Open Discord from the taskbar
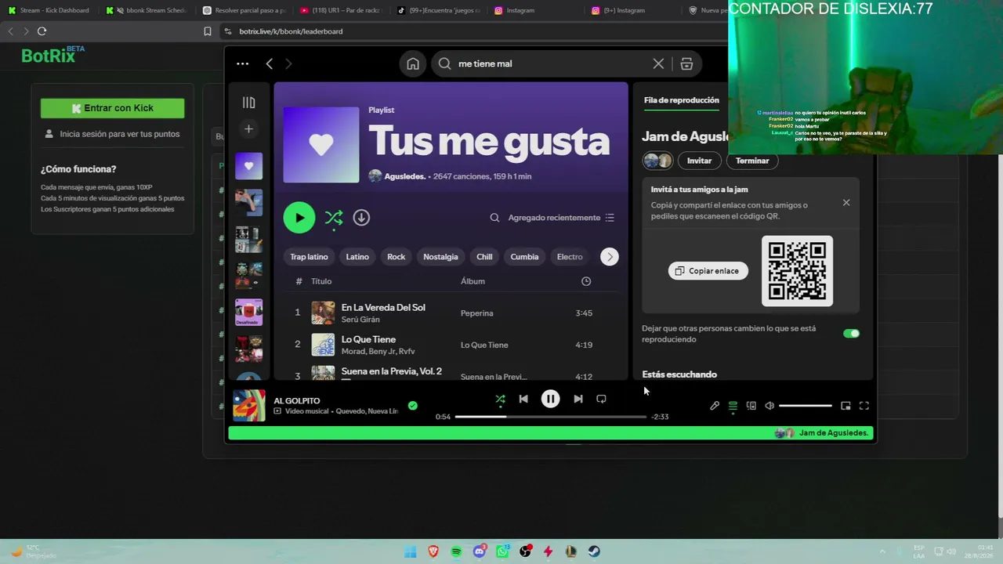This screenshot has width=1003, height=564. pyautogui.click(x=480, y=551)
